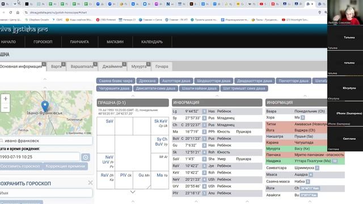The image size is (363, 204).
Task: Click the city search field
Action: [46, 141]
